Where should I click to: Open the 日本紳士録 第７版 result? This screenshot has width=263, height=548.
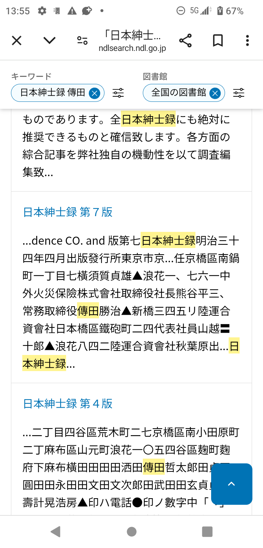[68, 212]
